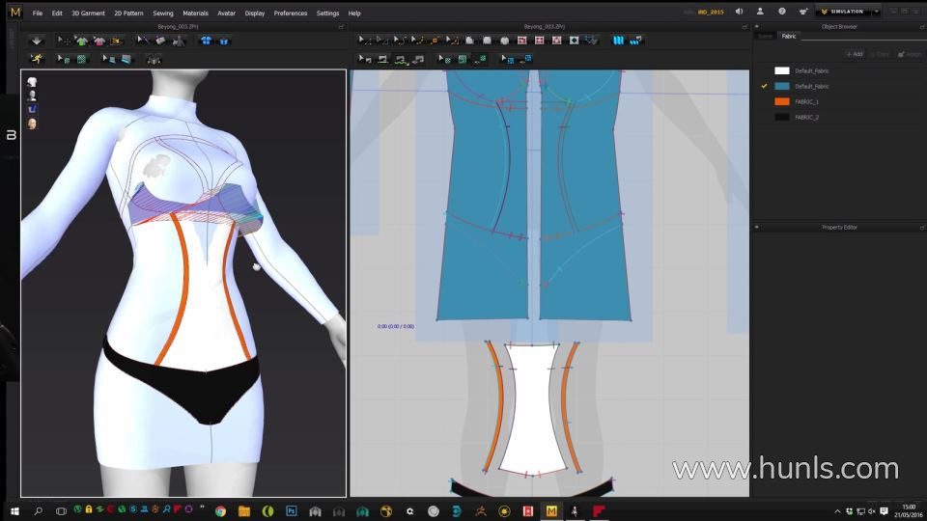The image size is (927, 521).
Task: Switch to the Scene tab
Action: click(x=765, y=36)
